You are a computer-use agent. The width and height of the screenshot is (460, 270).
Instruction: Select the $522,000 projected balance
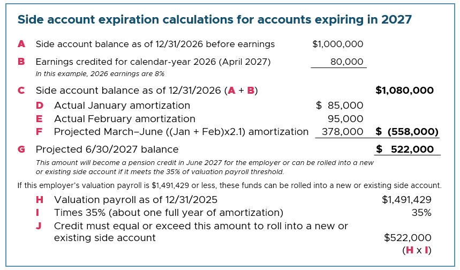click(405, 149)
